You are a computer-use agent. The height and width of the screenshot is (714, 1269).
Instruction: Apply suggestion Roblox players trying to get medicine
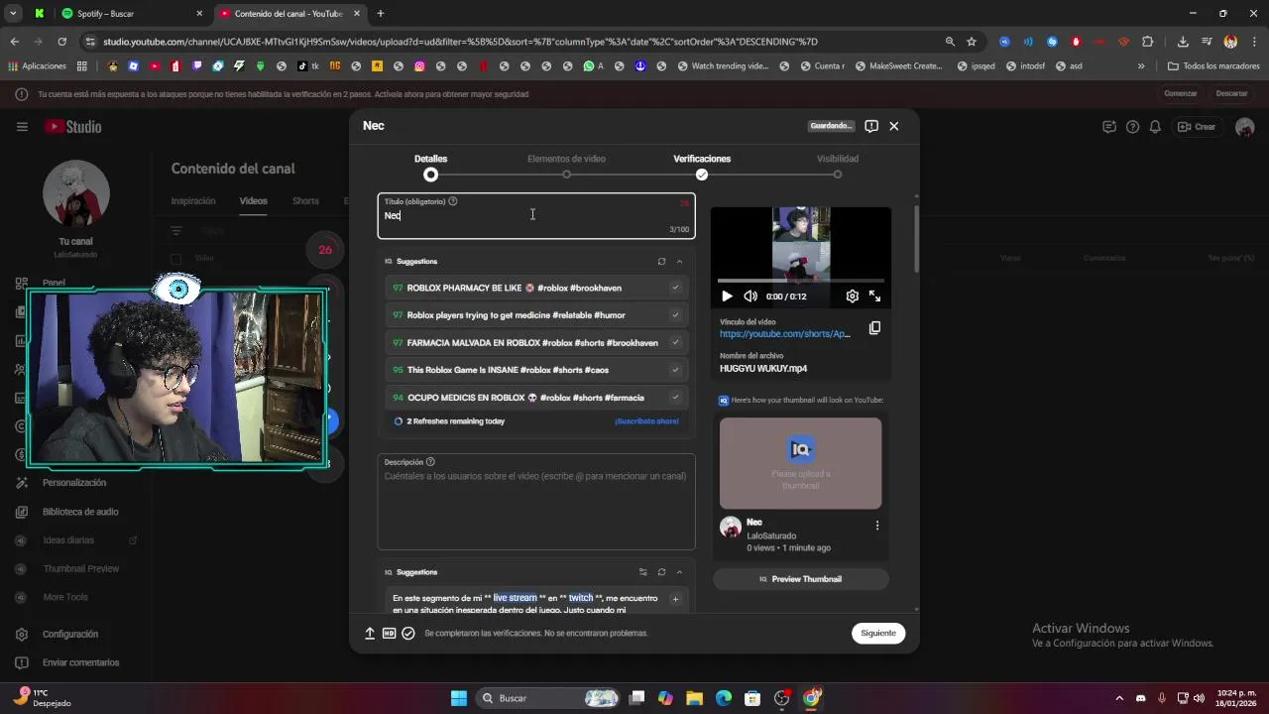point(535,315)
